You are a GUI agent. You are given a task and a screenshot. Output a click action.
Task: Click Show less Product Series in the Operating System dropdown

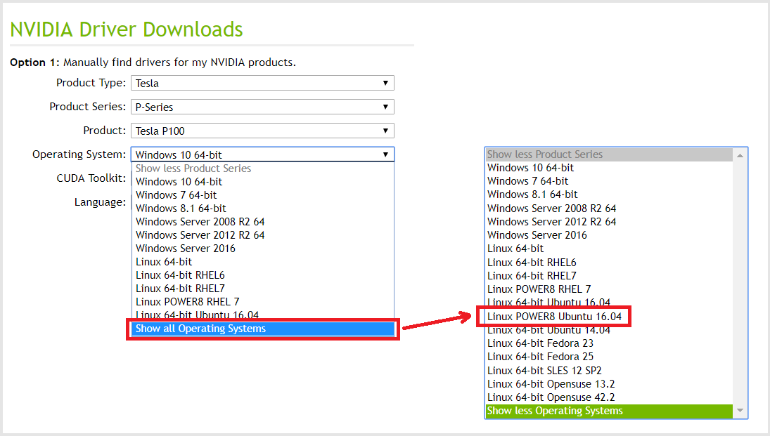click(x=263, y=169)
